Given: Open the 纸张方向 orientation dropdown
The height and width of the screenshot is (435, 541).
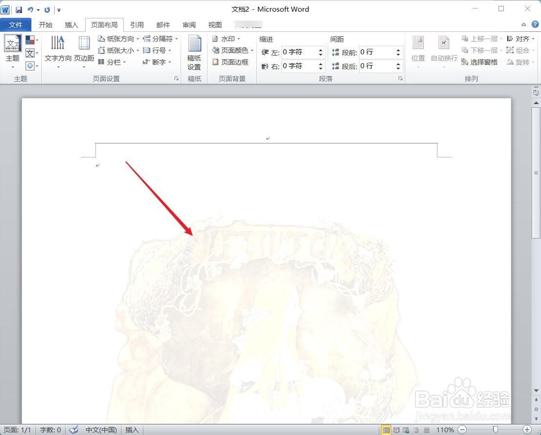Looking at the screenshot, I should [x=118, y=39].
